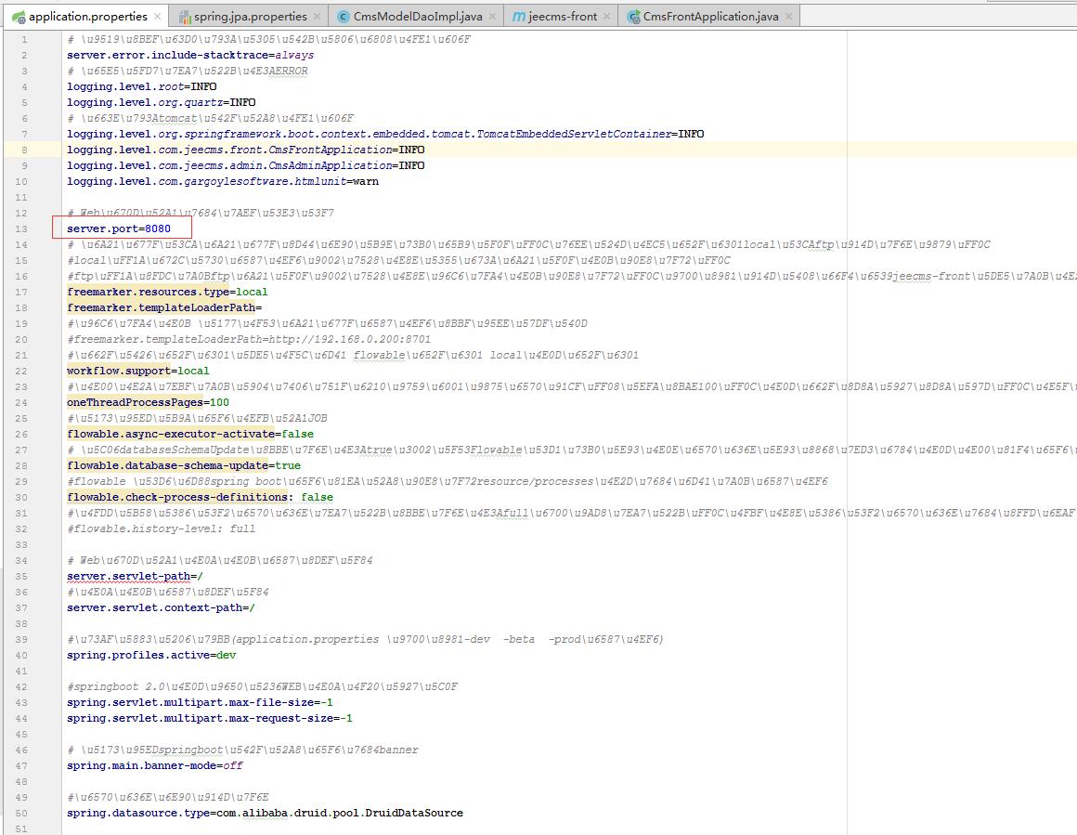This screenshot has width=1077, height=835.
Task: Switch to the CmsModelDaoImpl.java tab
Action: (418, 17)
